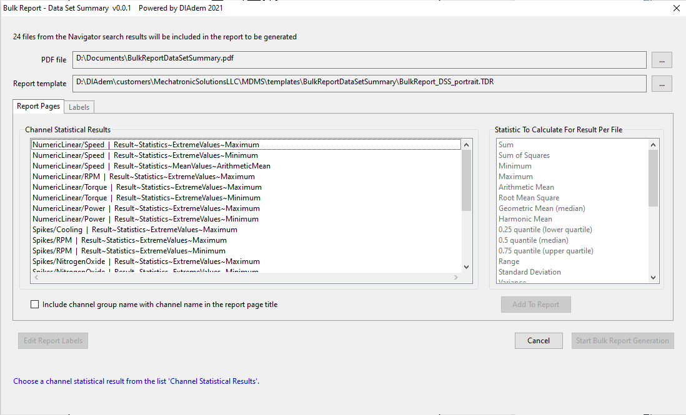
Task: Click right arrow of horizontal scrollbar in channel list
Action: 457,278
